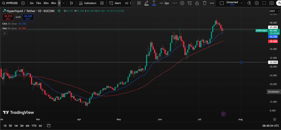Image resolution: width=281 pixels, height=130 pixels.
Task: Open chart settings hexagon icon
Action: click(257, 3)
